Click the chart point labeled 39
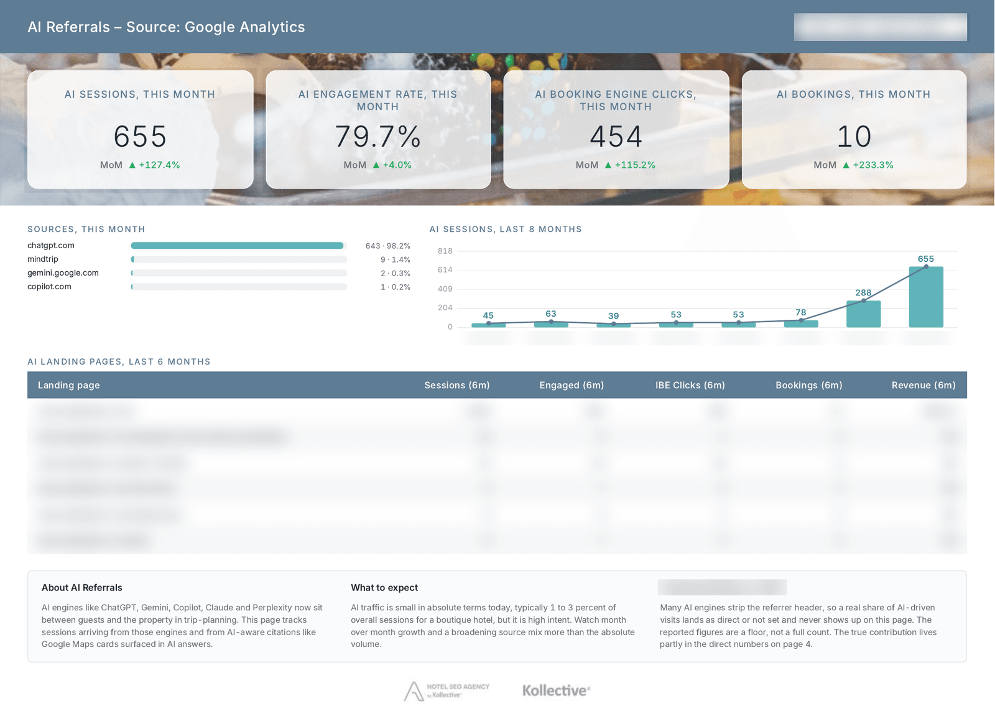The width and height of the screenshot is (995, 721). 614,323
